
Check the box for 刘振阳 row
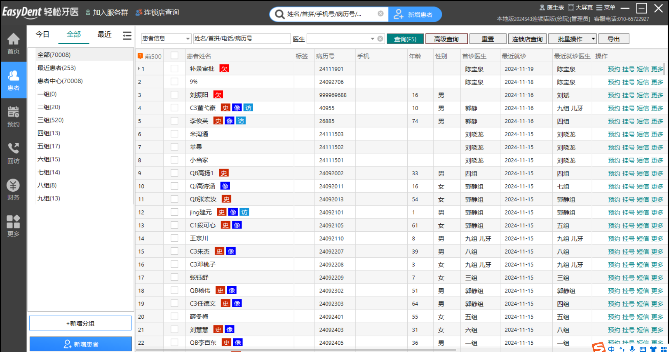(x=175, y=95)
